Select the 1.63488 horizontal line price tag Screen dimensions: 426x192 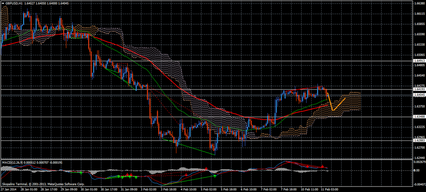click(x=419, y=117)
